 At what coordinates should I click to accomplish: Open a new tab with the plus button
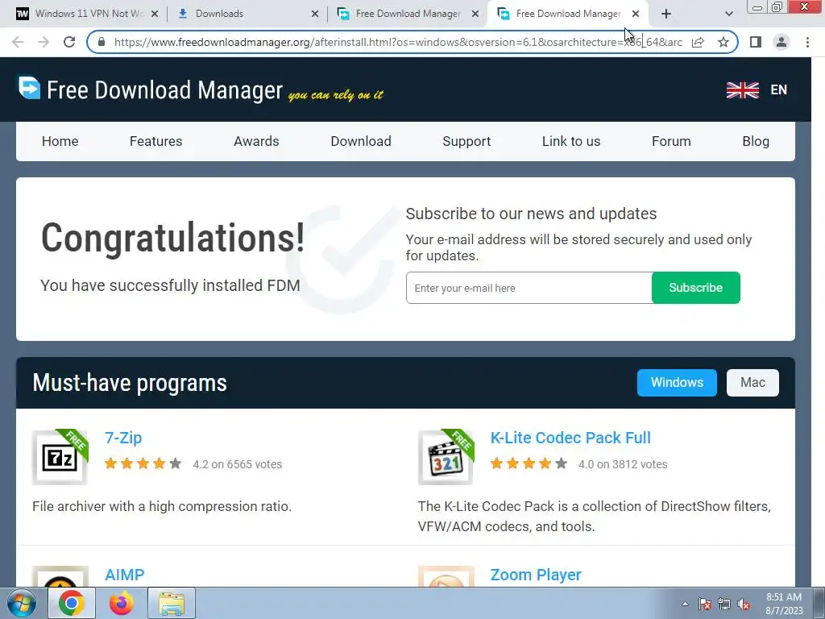666,15
